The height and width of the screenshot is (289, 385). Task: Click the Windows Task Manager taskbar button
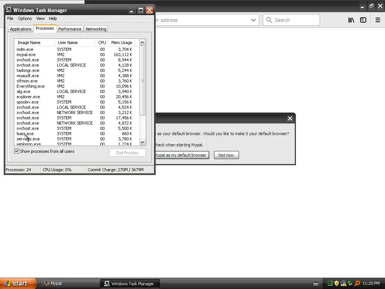[x=130, y=283]
